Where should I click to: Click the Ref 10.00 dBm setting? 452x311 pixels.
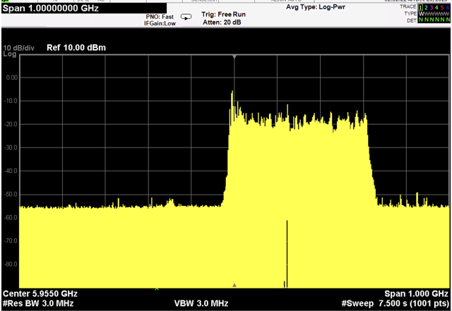[x=76, y=48]
